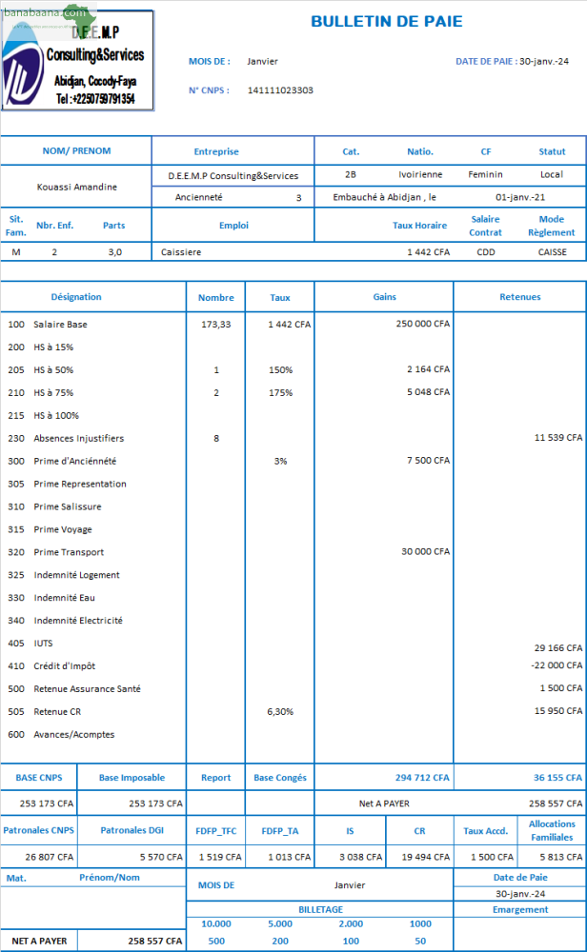Screen dimensions: 587x952
Task: Click the BULLETIN DE PAIE title
Action: tap(387, 21)
